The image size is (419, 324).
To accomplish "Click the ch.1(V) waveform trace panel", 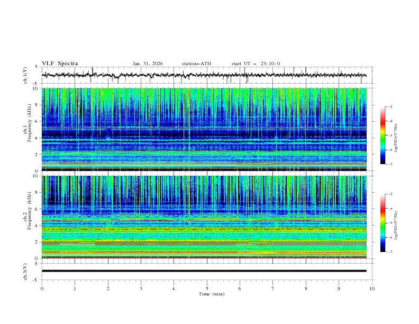I will click(206, 75).
